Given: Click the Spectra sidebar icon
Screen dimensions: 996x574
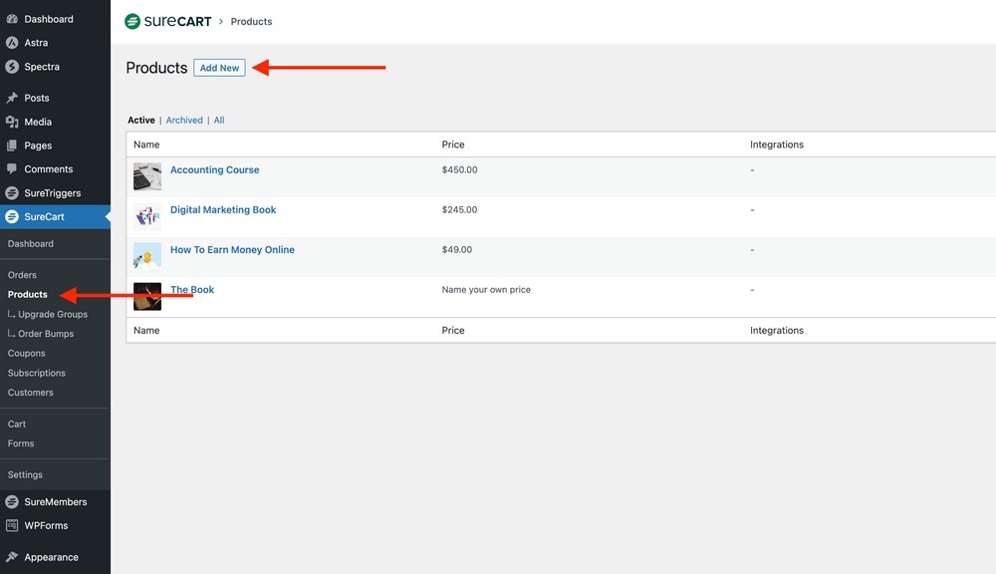Looking at the screenshot, I should tap(12, 67).
